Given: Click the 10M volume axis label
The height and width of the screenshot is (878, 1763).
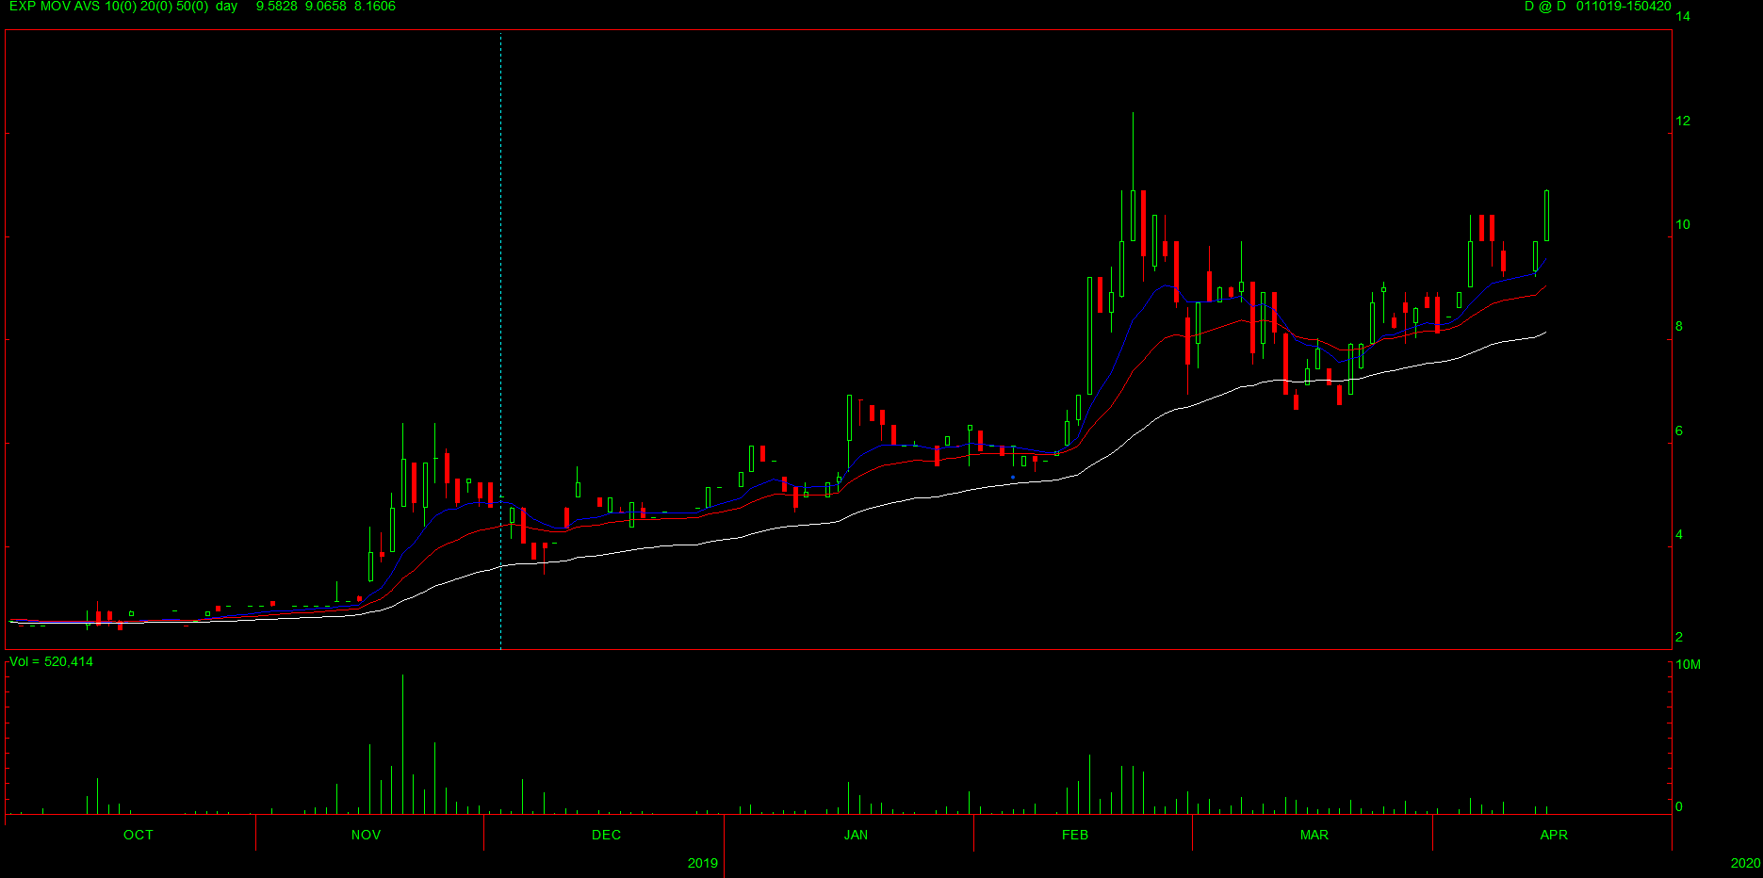Looking at the screenshot, I should click(x=1688, y=664).
